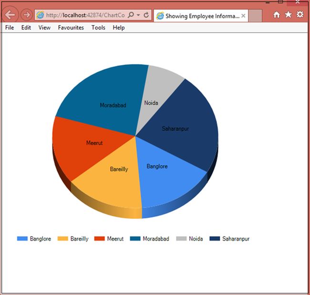Click the Noida legend color swatch
The image size is (310, 295).
[181, 239]
